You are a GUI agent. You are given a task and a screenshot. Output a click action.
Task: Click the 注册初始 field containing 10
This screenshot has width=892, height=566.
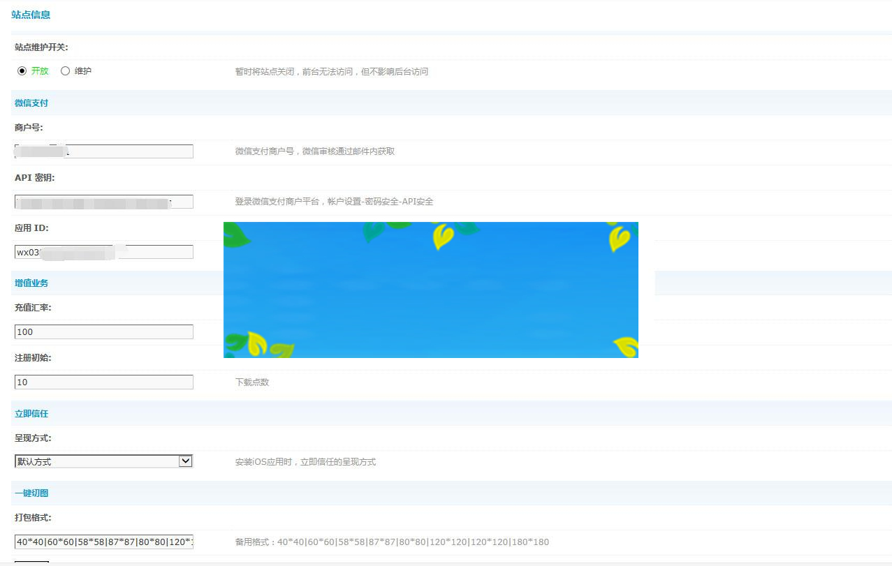point(103,382)
